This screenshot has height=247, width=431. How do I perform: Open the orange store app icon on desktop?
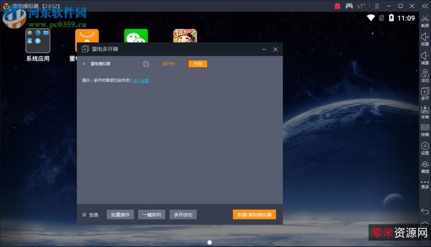pyautogui.click(x=87, y=36)
